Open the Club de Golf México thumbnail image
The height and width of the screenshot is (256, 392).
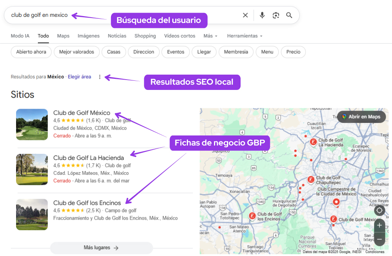32,124
